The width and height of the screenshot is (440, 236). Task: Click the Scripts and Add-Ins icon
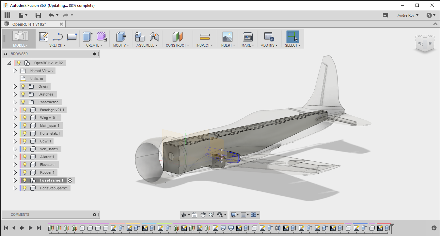pos(269,37)
